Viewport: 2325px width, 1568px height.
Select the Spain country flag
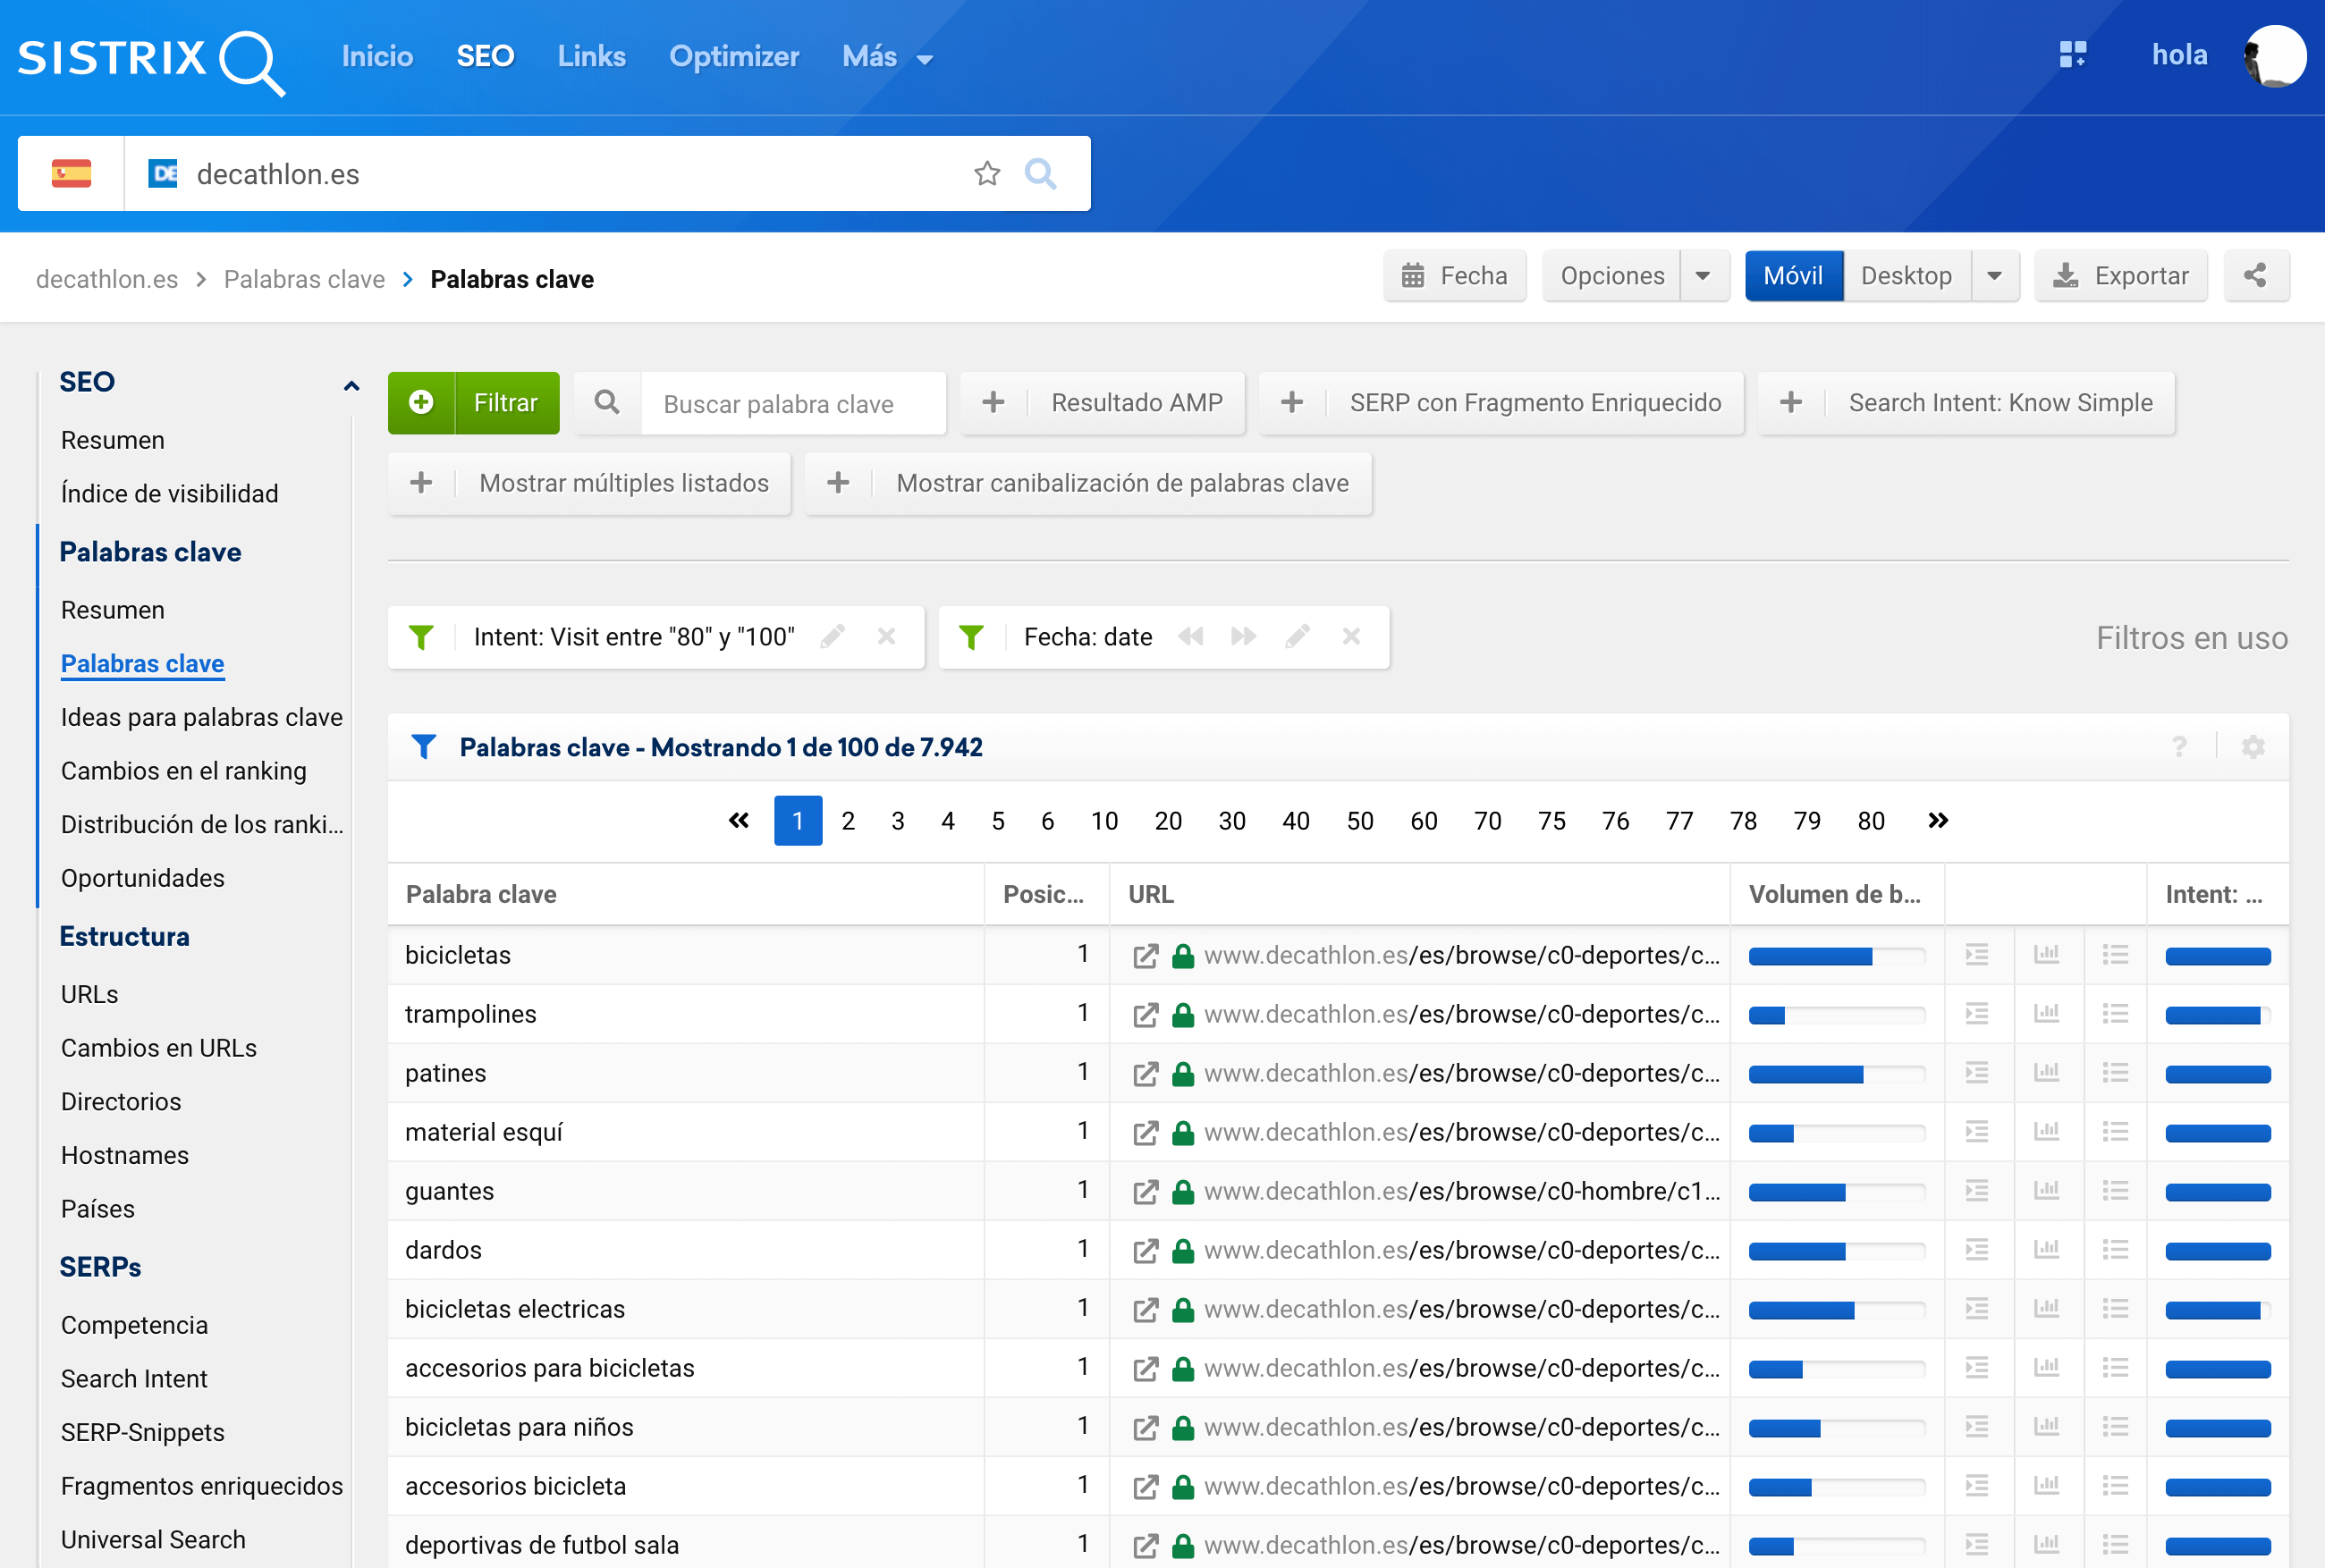tap(71, 174)
